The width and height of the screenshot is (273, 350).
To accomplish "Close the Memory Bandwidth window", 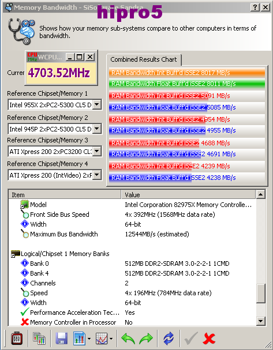I will [x=265, y=7].
